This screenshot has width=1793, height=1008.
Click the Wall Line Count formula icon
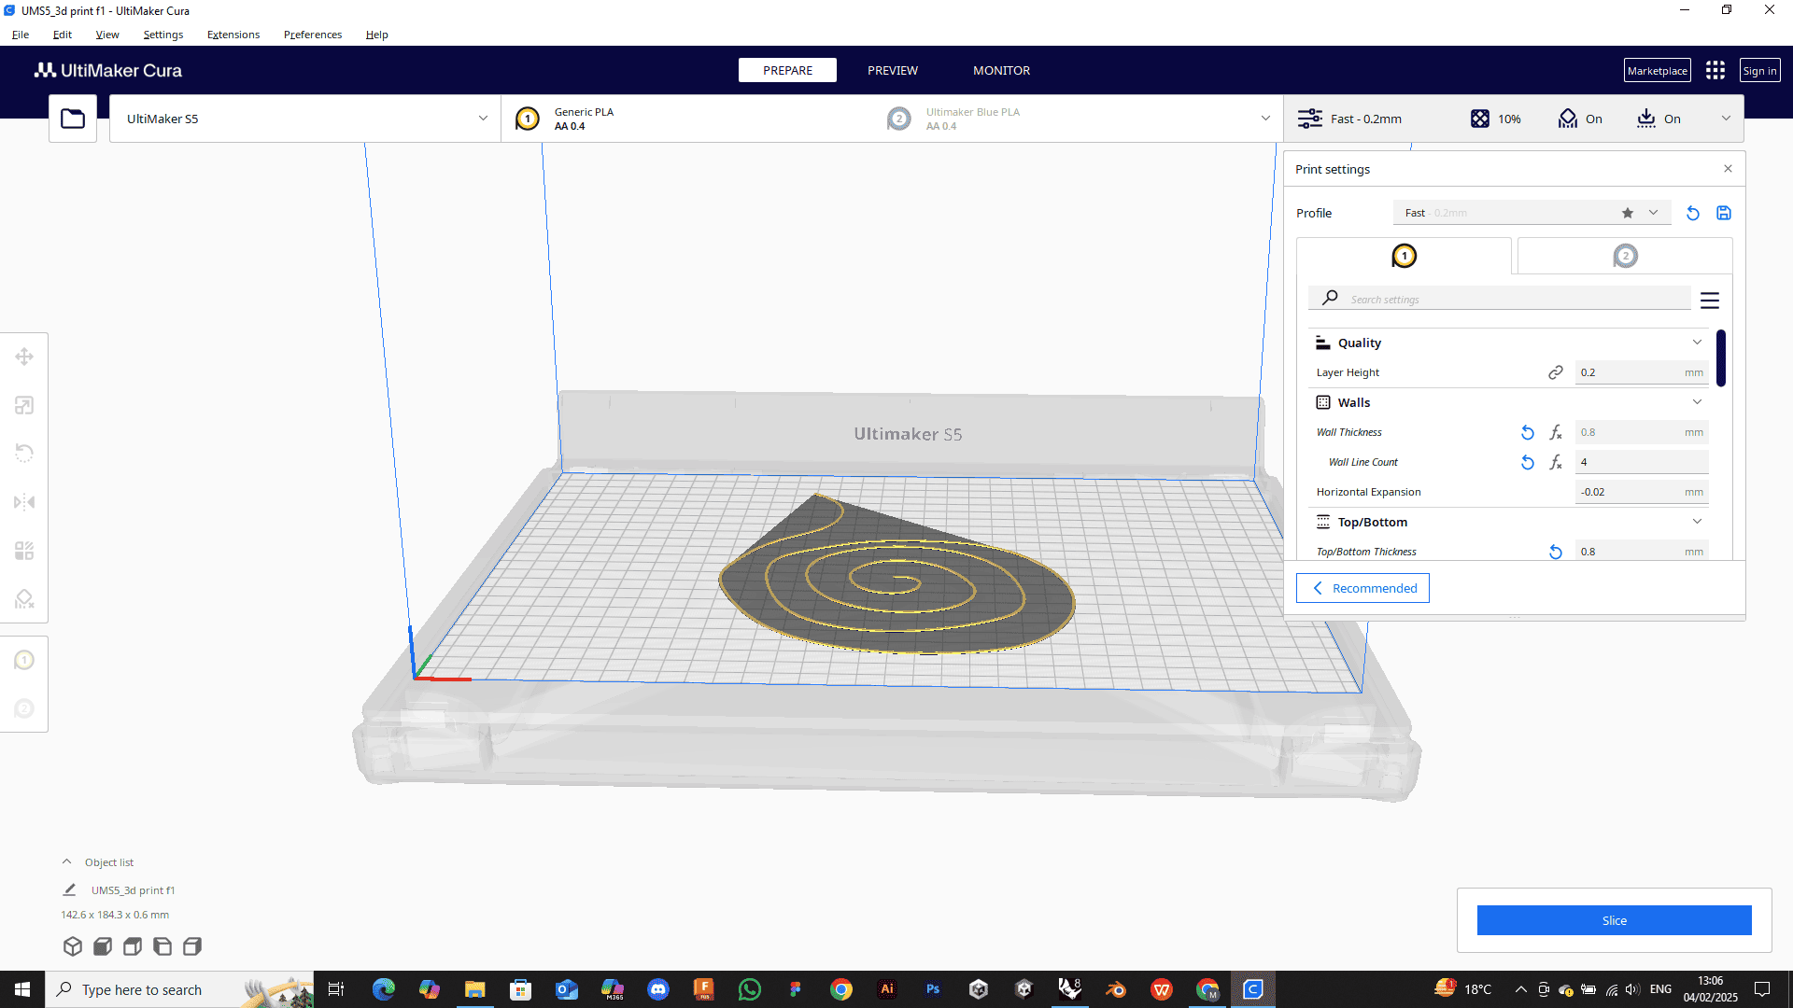(1556, 462)
